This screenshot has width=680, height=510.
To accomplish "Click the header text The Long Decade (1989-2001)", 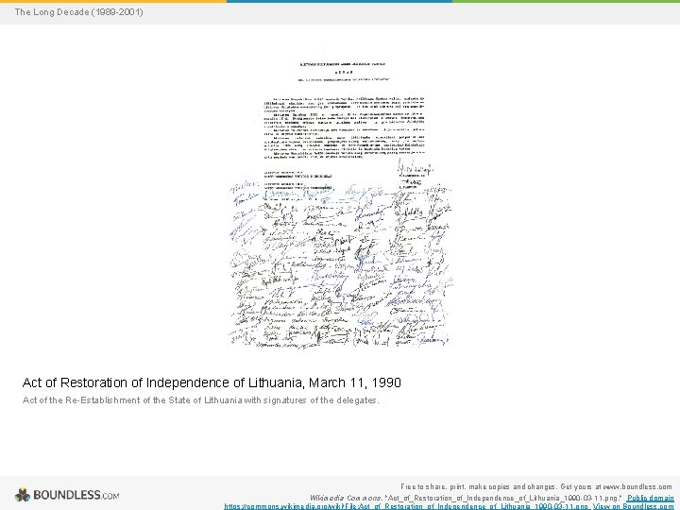I will 79,12.
